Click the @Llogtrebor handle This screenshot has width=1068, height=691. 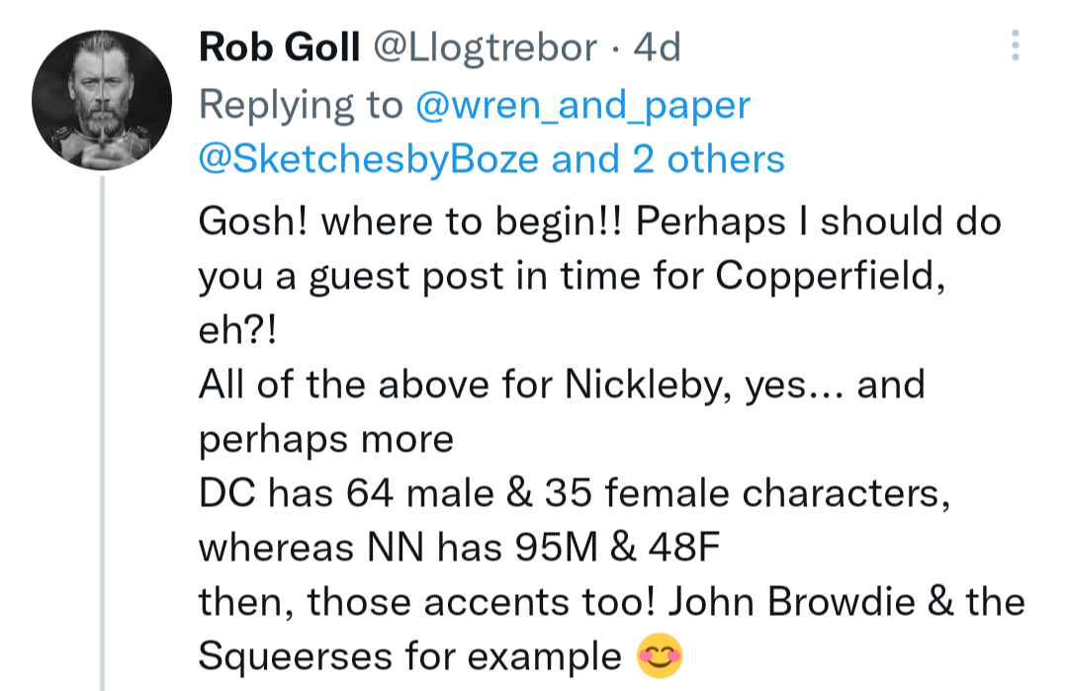484,47
